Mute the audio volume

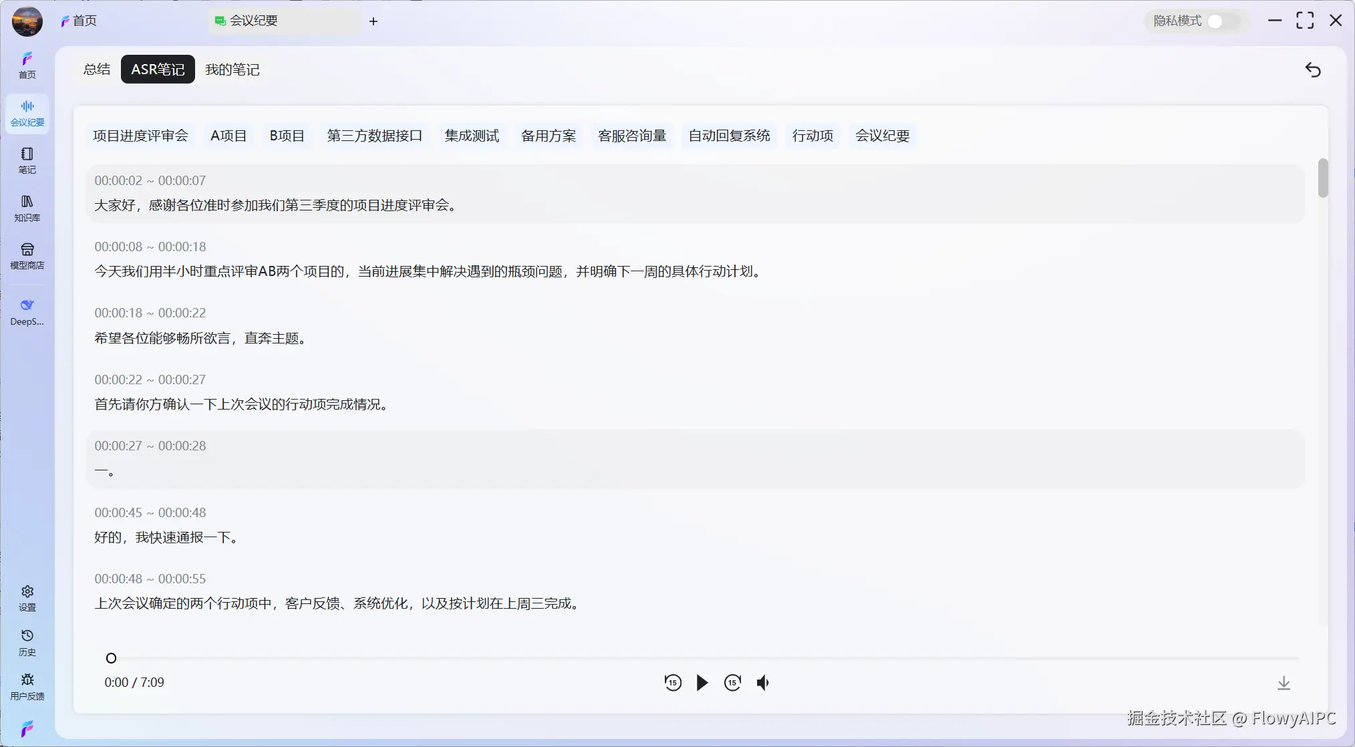pyautogui.click(x=763, y=682)
